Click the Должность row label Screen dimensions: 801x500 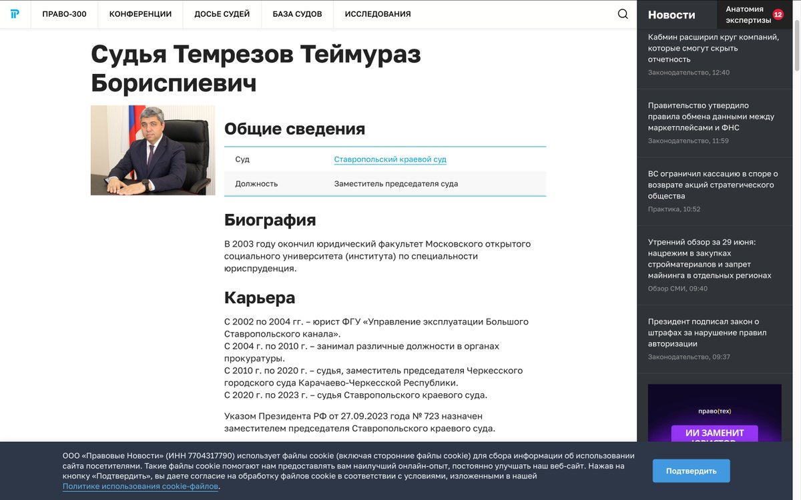[x=256, y=183]
